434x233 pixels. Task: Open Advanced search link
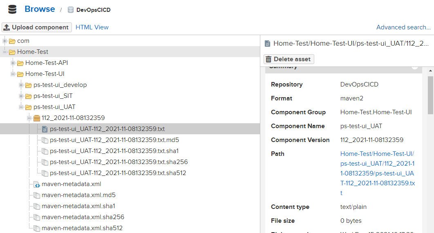point(403,27)
